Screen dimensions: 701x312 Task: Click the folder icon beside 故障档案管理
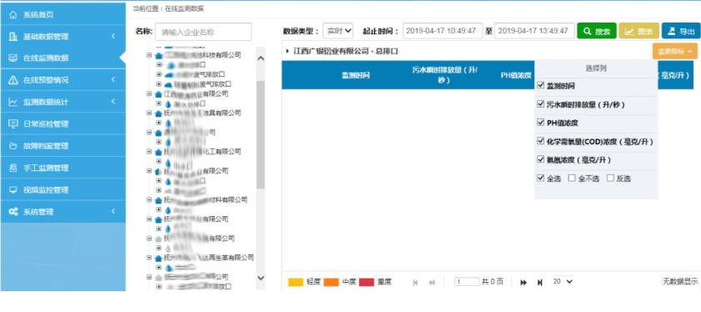13,146
